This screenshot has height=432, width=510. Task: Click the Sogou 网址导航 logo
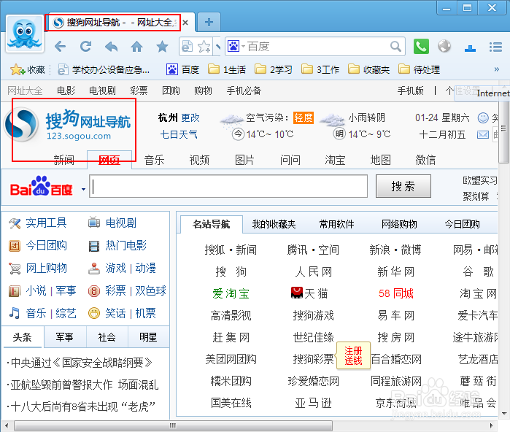68,126
